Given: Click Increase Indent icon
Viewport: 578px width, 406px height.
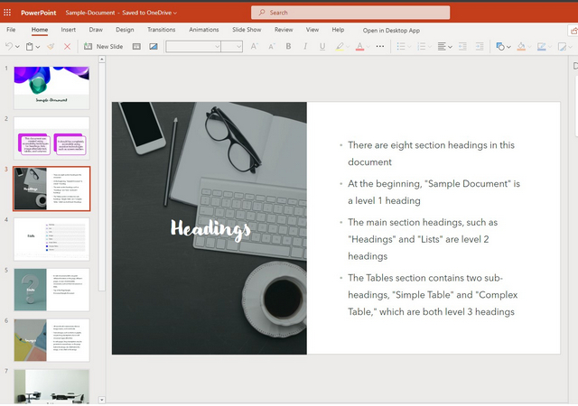Looking at the screenshot, I should 480,46.
